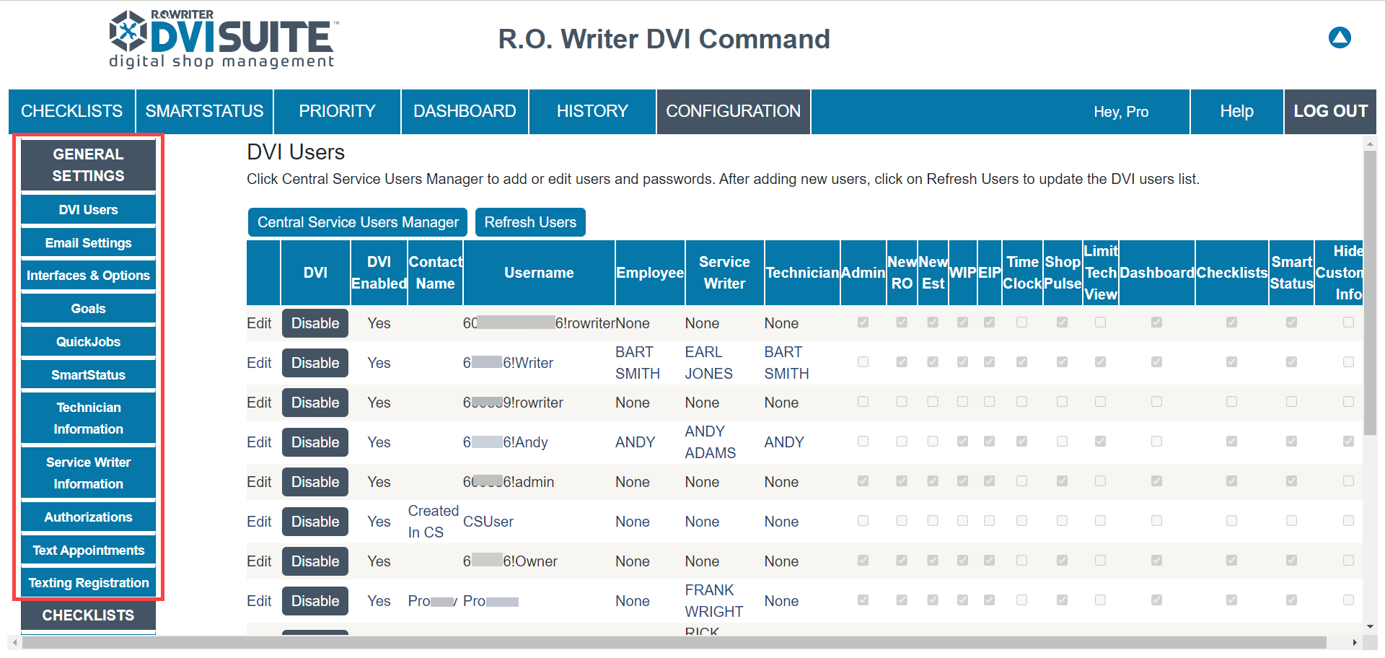
Task: Edit the CSUser row
Action: point(259,522)
